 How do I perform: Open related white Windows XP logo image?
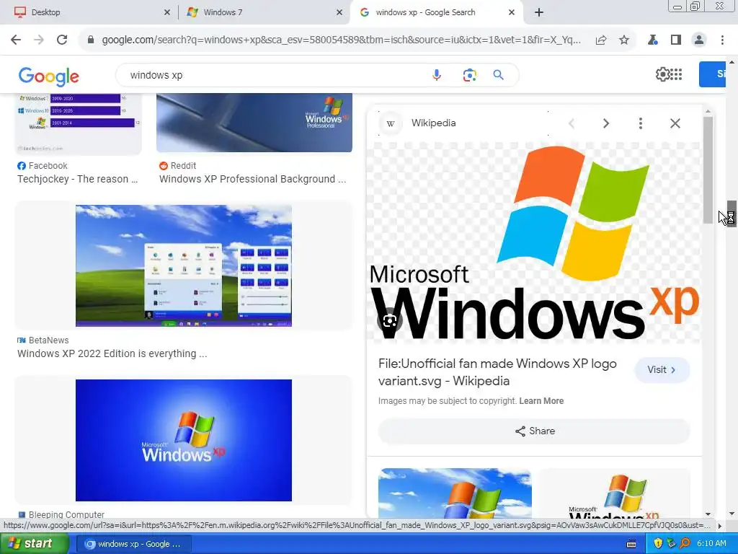tap(614, 493)
